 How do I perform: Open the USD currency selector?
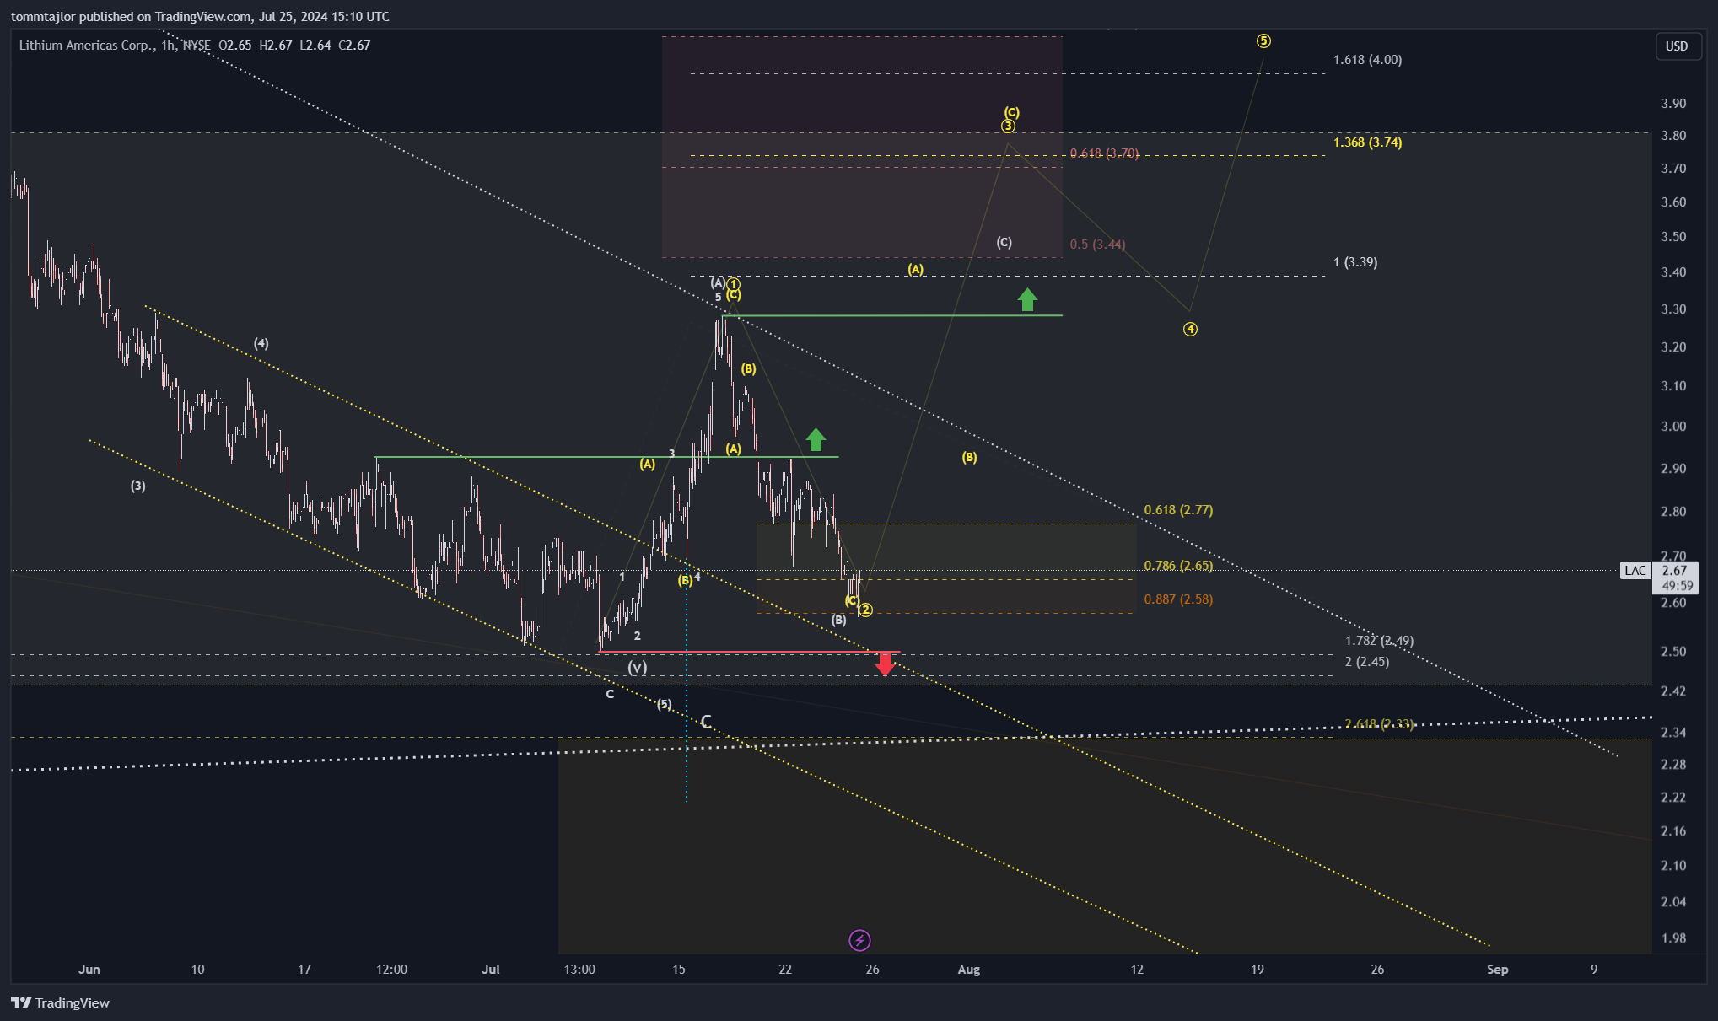[x=1677, y=46]
